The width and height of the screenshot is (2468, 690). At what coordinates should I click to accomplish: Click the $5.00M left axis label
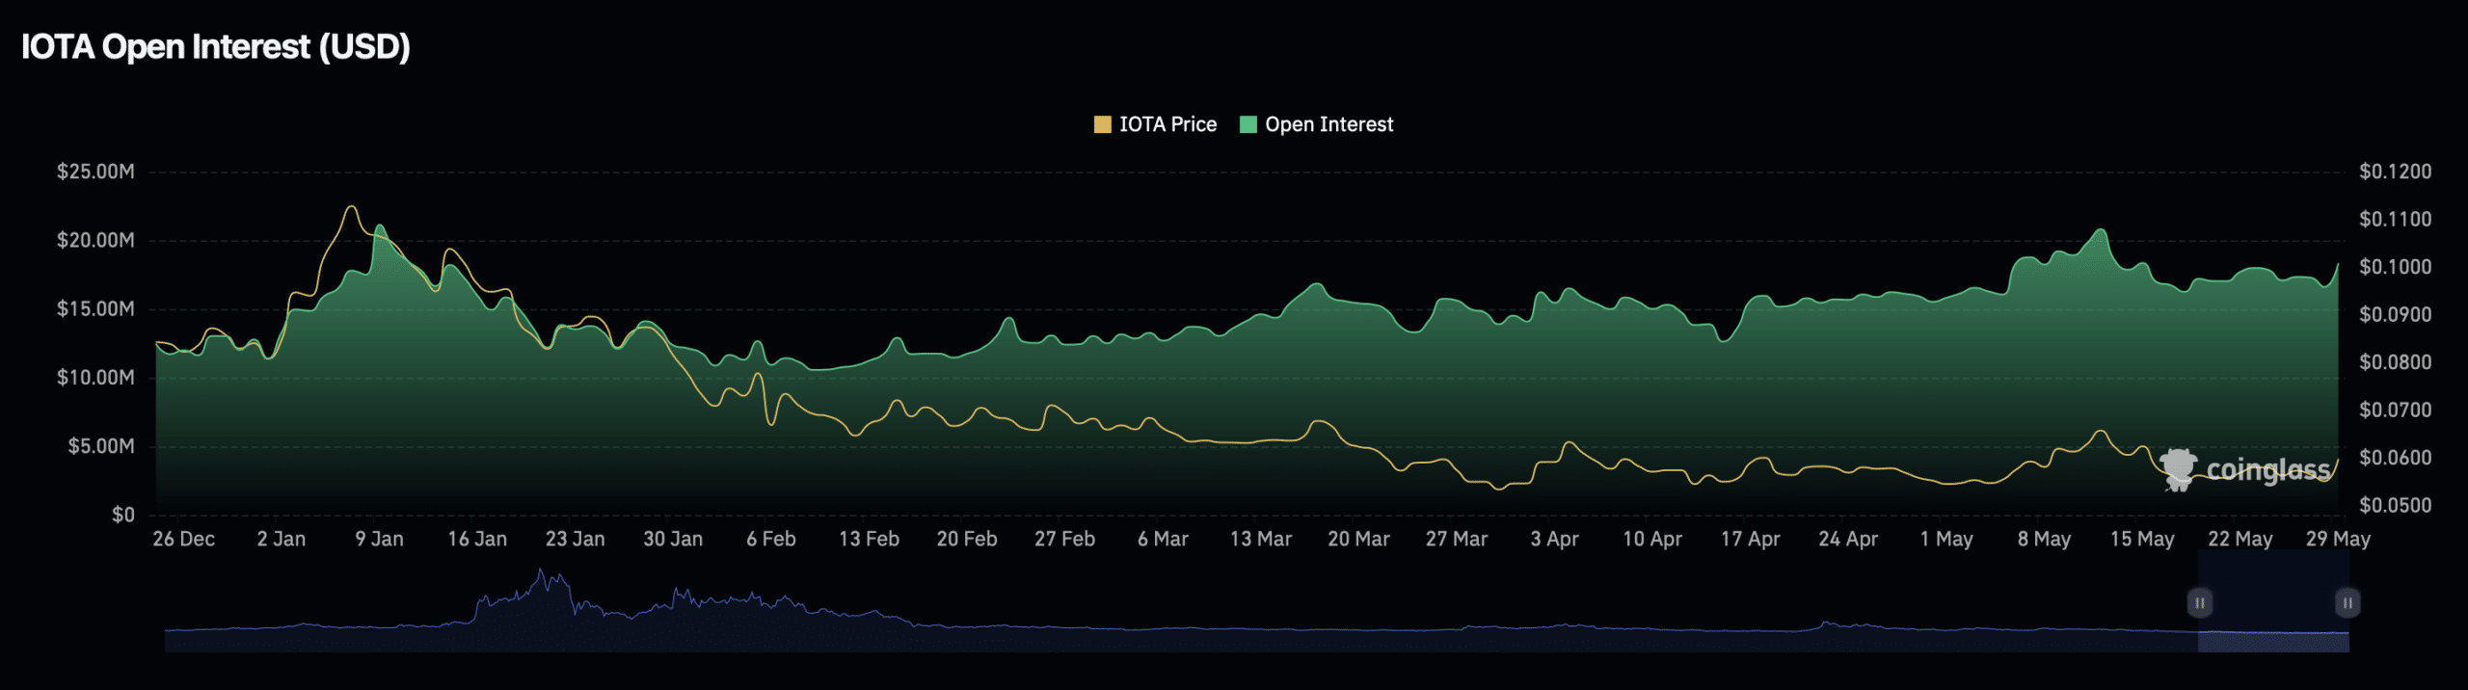coord(101,445)
